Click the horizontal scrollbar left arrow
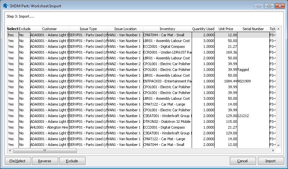 (x=10, y=151)
